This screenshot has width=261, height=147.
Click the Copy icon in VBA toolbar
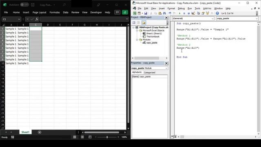point(155,13)
